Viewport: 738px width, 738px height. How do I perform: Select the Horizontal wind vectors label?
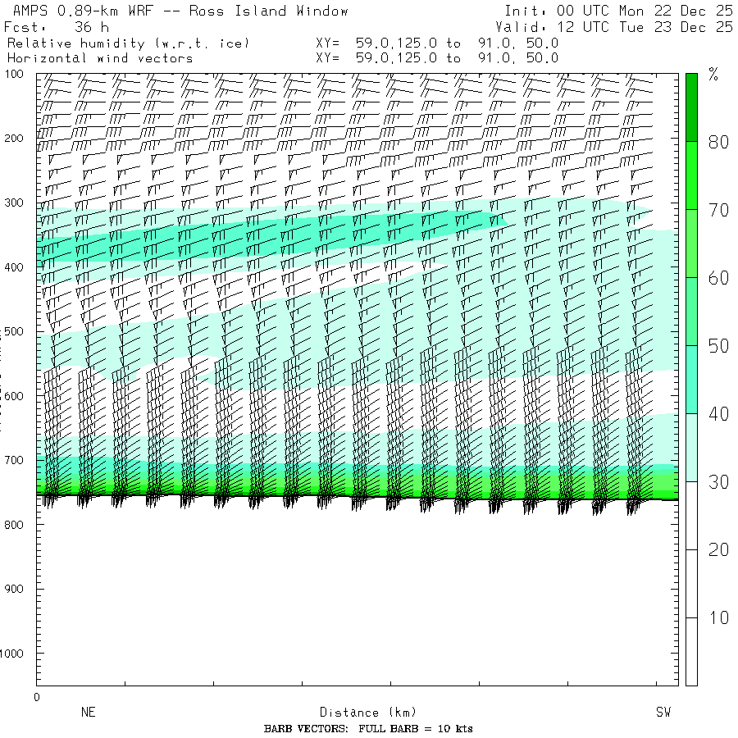pos(100,58)
